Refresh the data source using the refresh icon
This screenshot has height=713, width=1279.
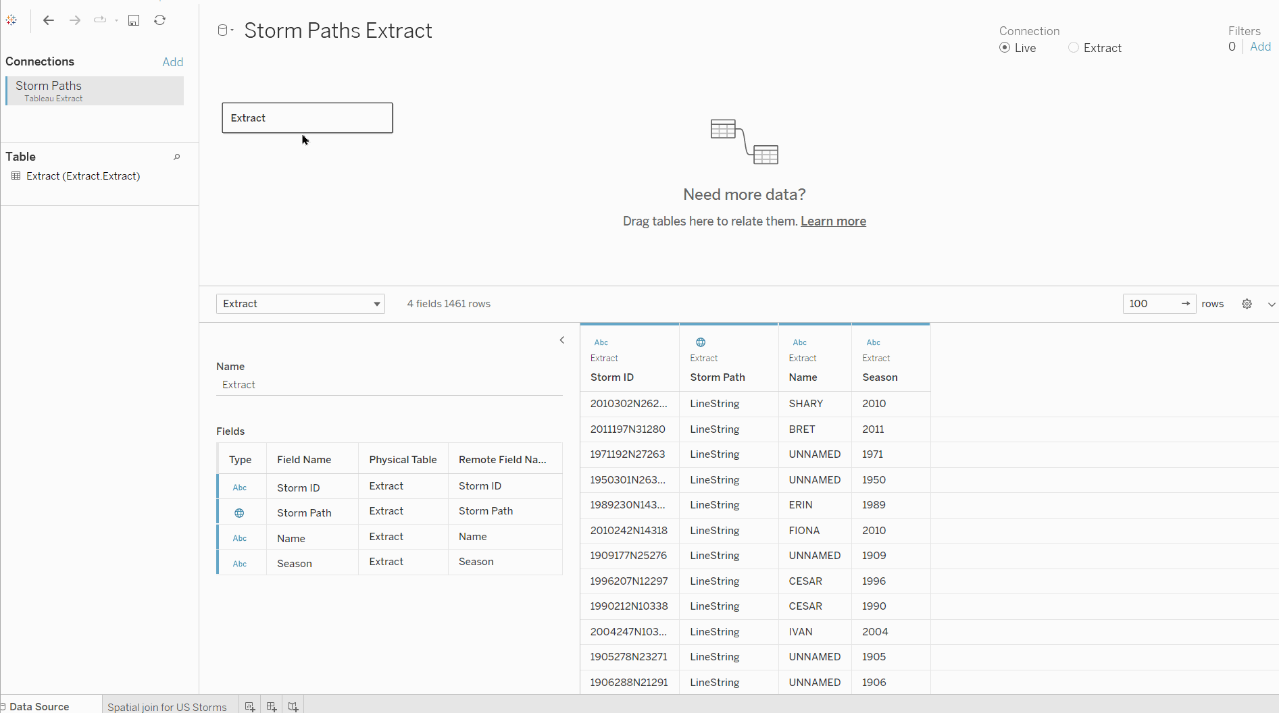pos(160,20)
